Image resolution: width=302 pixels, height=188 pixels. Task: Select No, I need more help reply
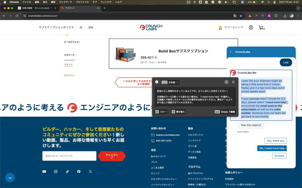(x=272, y=148)
